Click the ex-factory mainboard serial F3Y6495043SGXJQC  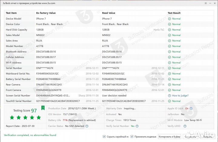(48, 74)
